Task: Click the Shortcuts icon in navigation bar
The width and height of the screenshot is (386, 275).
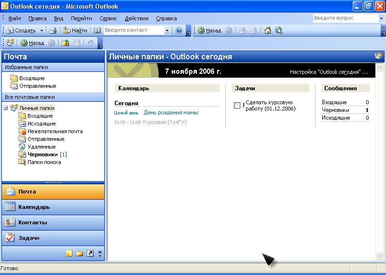Action: (x=90, y=253)
